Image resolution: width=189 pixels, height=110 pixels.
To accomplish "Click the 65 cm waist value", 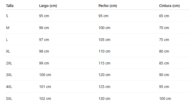I will (164, 16).
